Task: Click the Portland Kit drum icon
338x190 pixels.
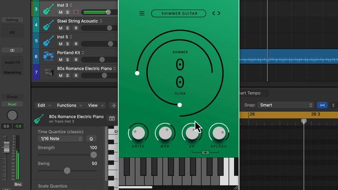Action: 48,56
